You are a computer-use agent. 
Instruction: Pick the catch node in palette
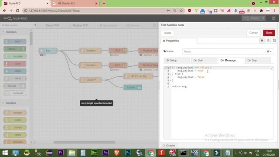pyautogui.click(x=15, y=64)
